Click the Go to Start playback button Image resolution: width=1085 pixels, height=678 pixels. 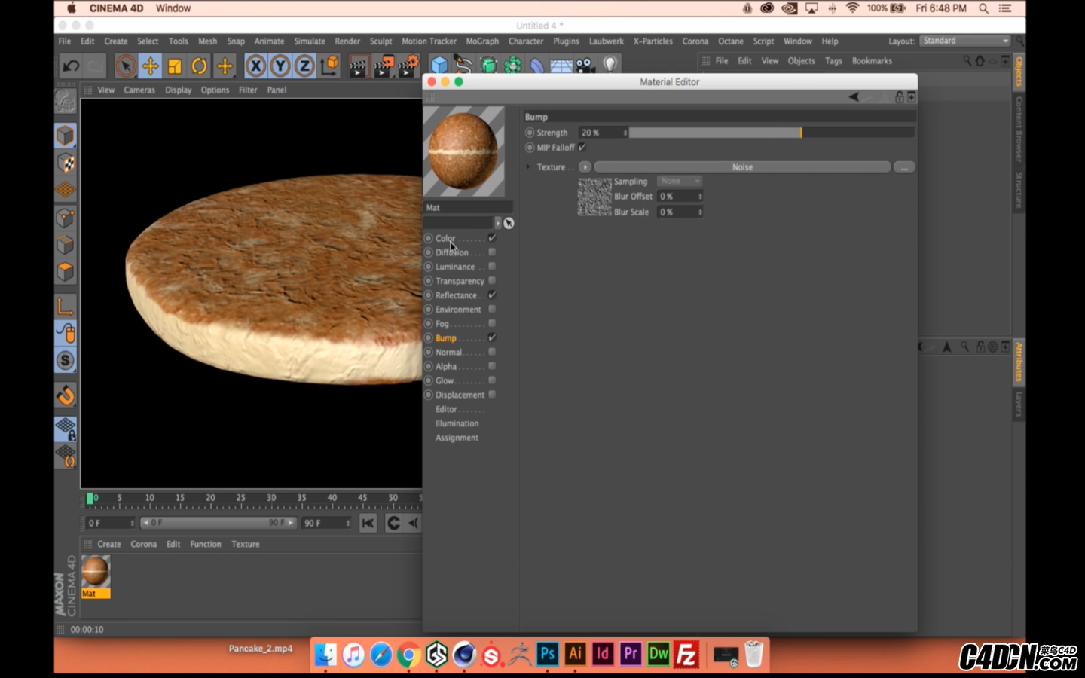click(368, 523)
